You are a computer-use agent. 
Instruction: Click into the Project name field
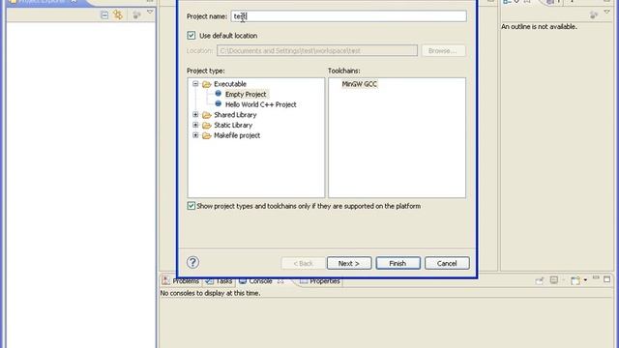(348, 16)
